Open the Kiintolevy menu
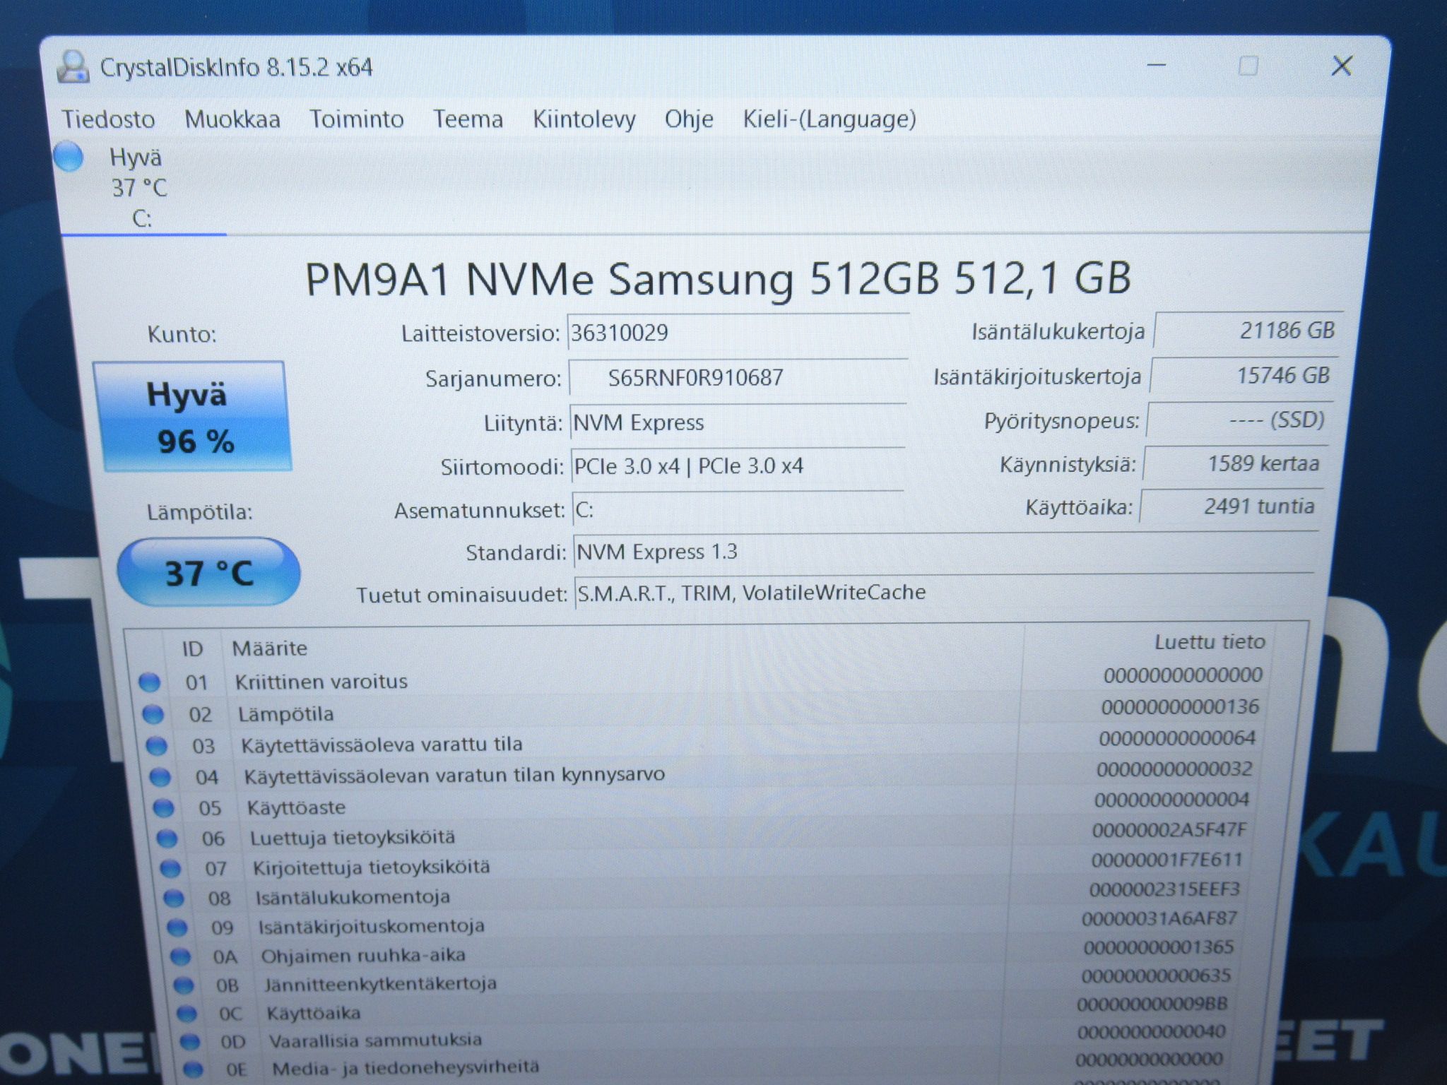The image size is (1447, 1085). [584, 119]
